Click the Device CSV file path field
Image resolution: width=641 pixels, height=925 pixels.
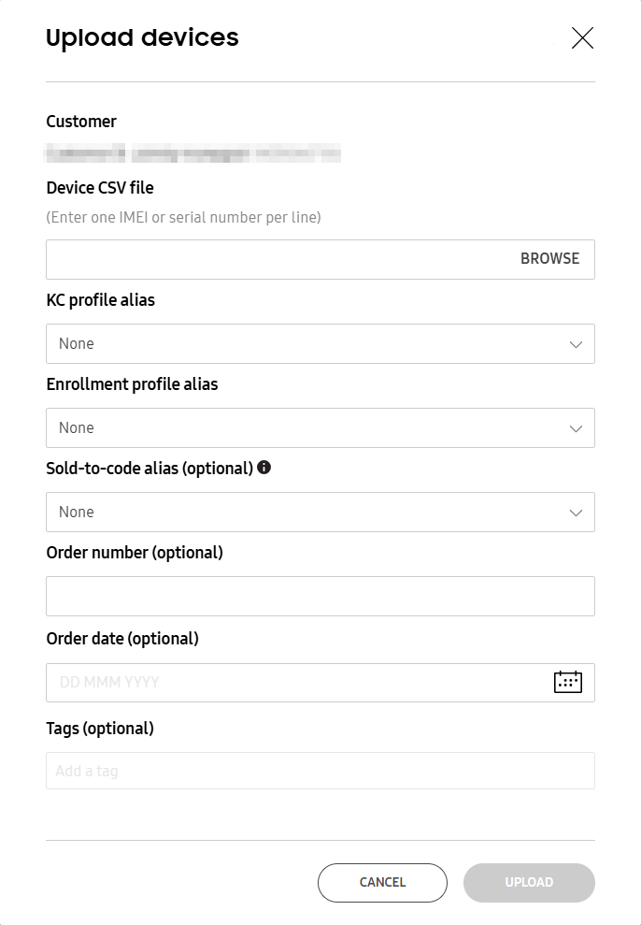(x=262, y=258)
